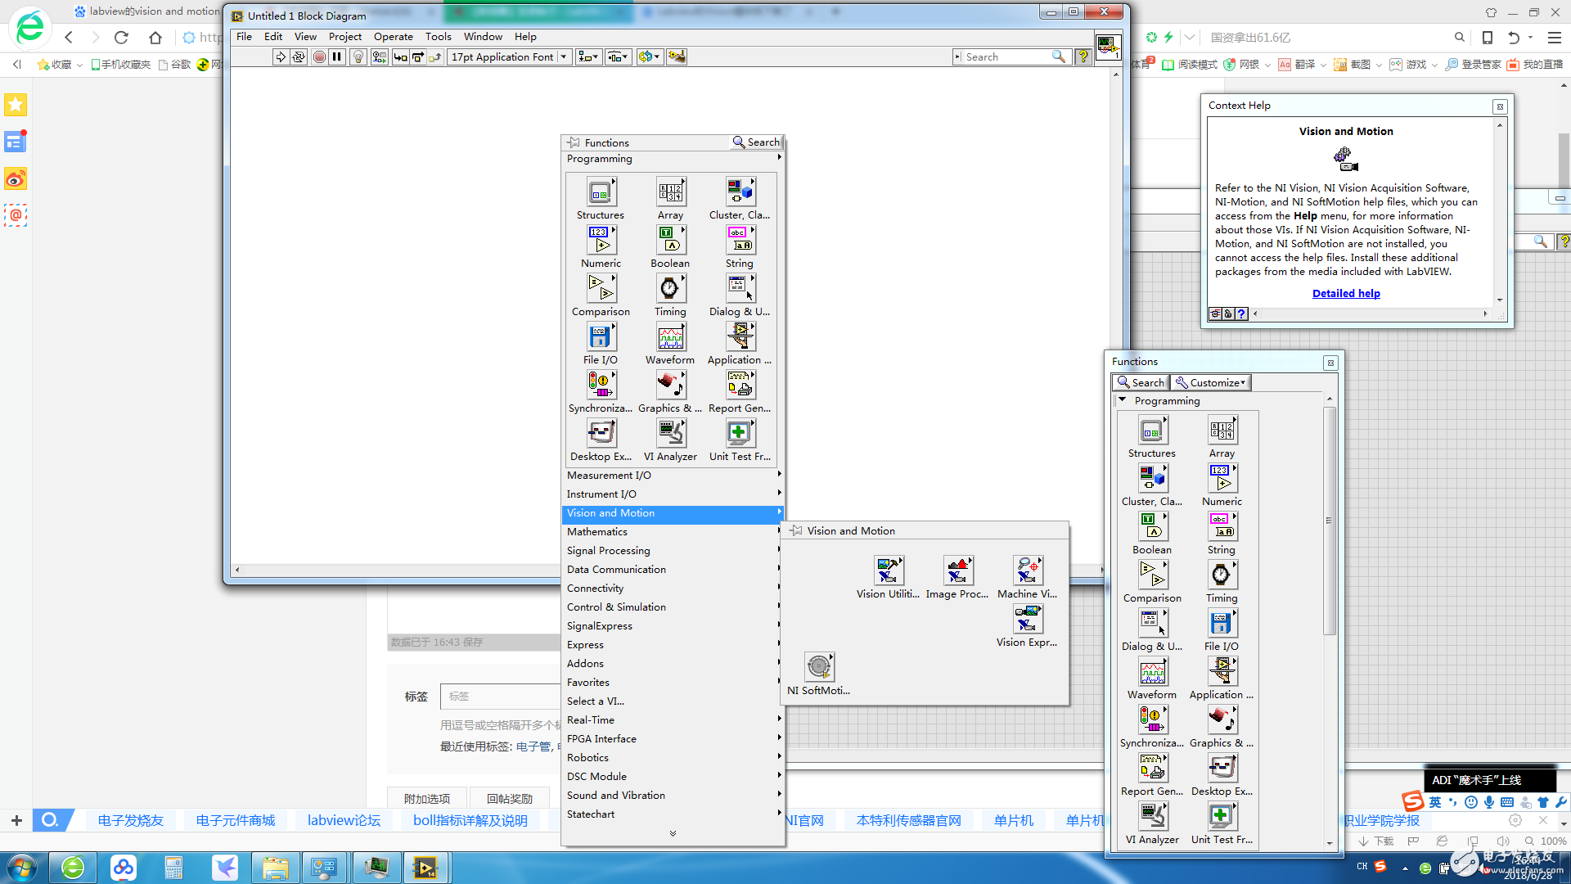Click the Step Into toolbar icon
The height and width of the screenshot is (884, 1571).
coord(400,56)
